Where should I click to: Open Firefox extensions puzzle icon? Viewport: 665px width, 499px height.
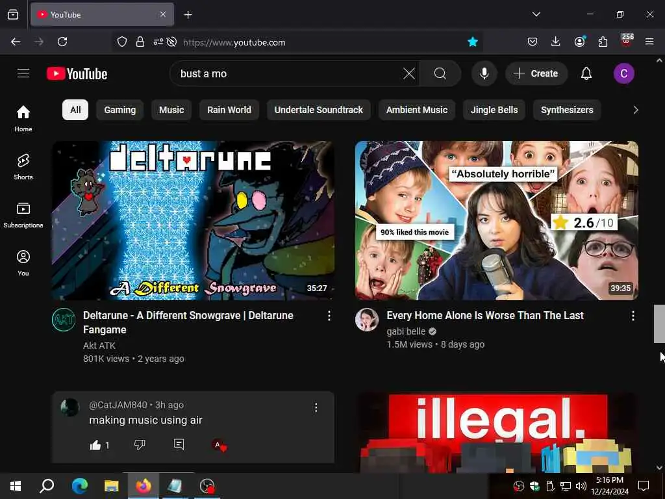click(603, 42)
